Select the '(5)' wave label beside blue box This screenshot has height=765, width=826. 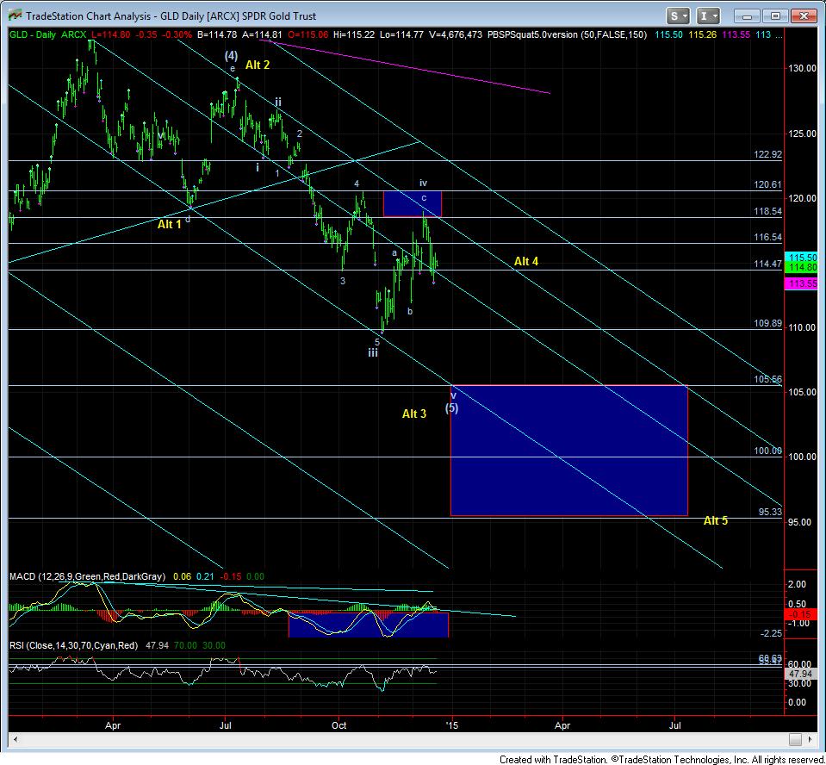tap(451, 407)
